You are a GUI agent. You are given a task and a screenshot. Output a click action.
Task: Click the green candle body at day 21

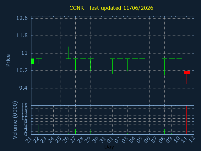tap(33, 61)
